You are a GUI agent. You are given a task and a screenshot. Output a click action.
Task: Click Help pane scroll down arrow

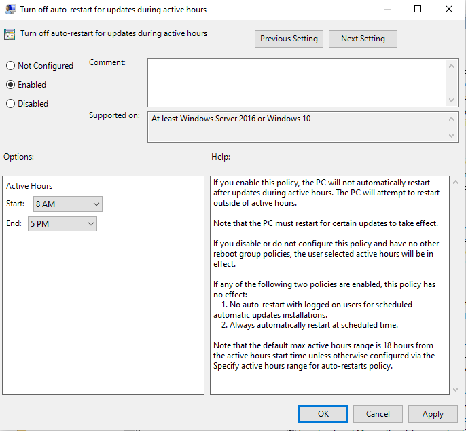point(455,389)
